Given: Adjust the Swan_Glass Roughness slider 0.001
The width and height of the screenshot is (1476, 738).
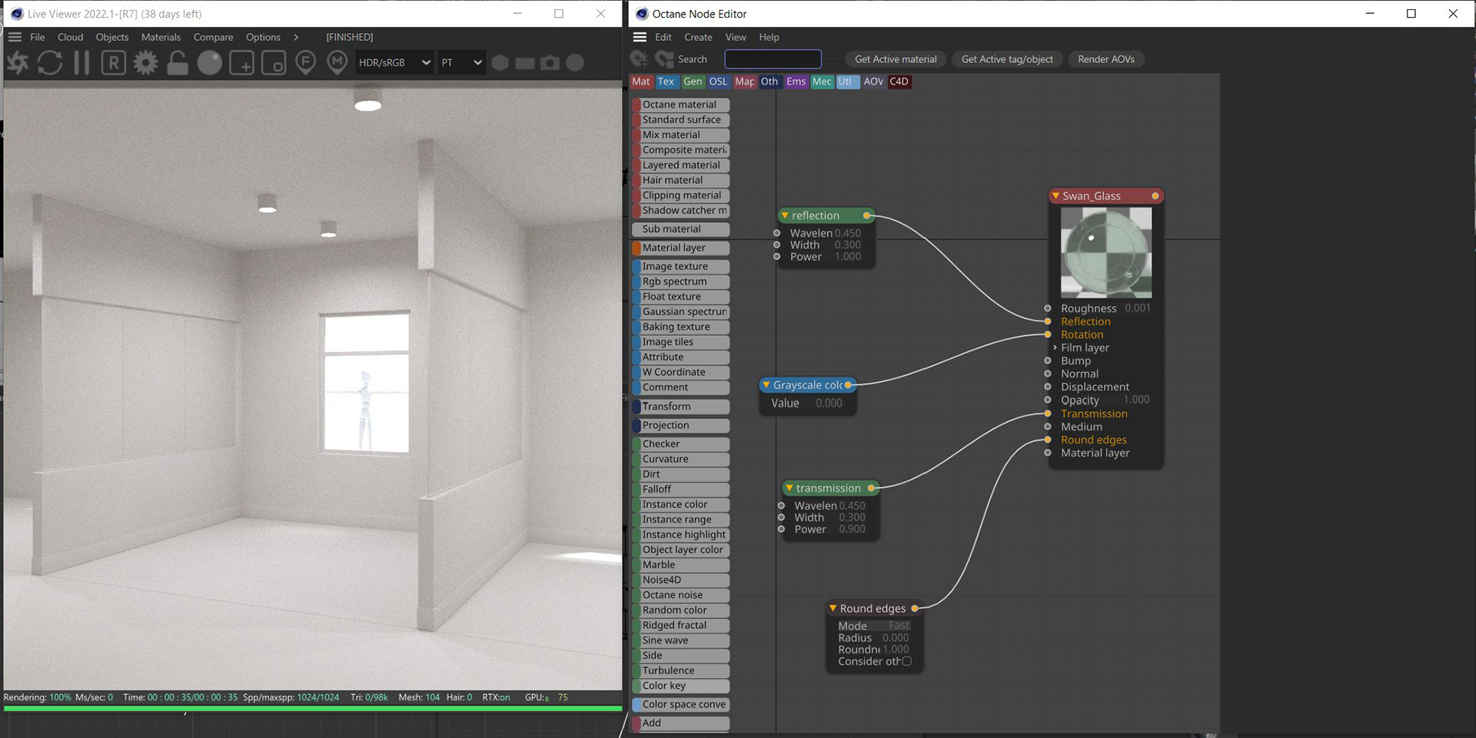Looking at the screenshot, I should [x=1138, y=308].
